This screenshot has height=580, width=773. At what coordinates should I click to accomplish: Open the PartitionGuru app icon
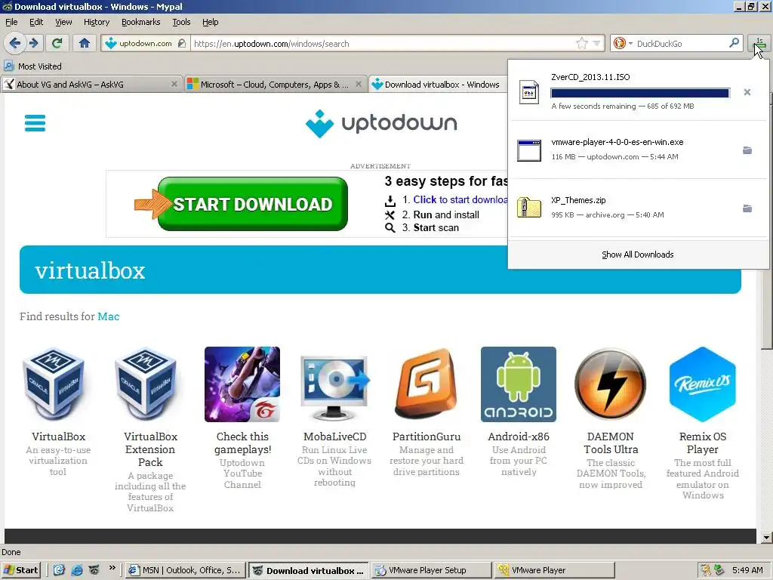point(427,384)
